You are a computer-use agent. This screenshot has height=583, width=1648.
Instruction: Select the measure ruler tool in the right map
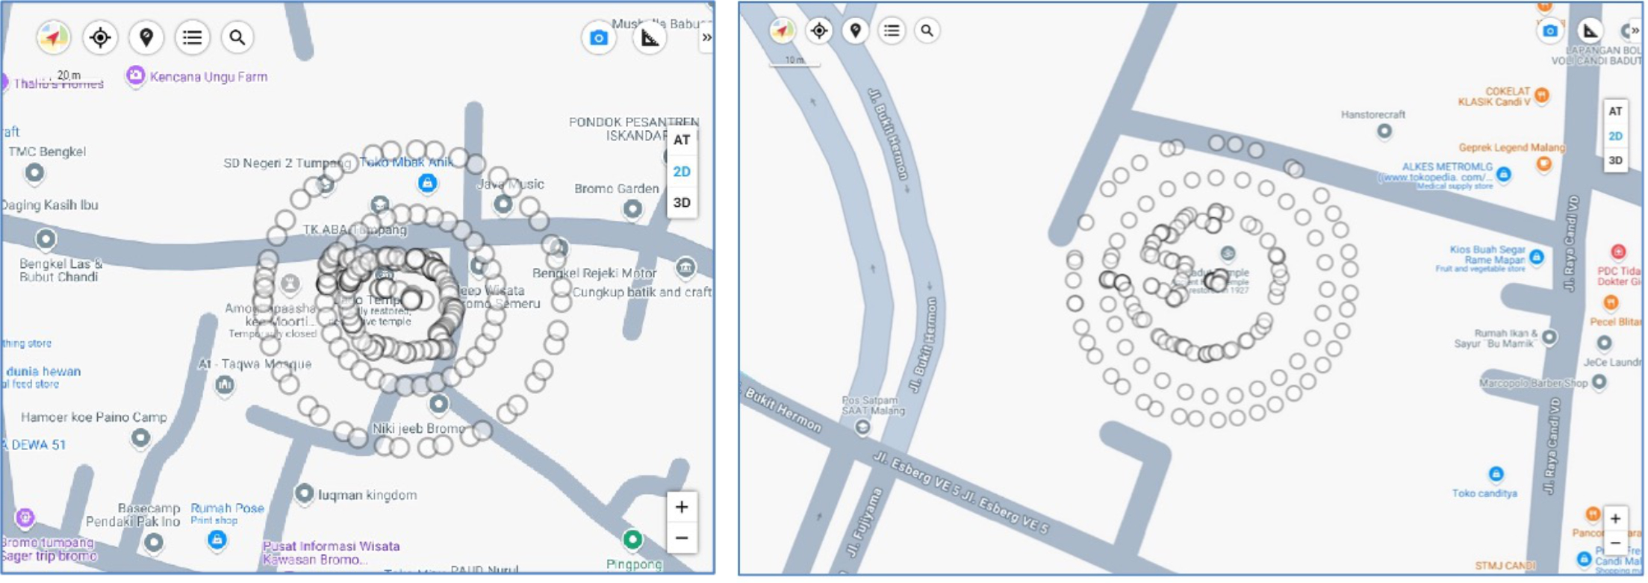1590,31
